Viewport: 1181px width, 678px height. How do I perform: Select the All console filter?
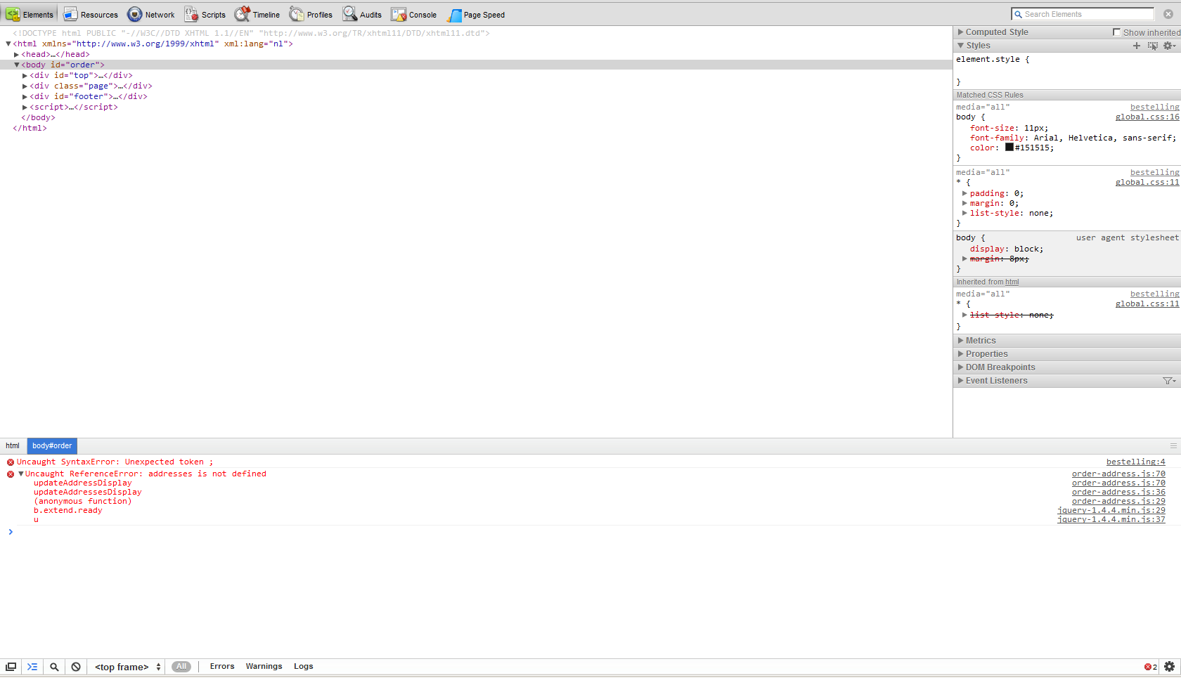(x=181, y=667)
